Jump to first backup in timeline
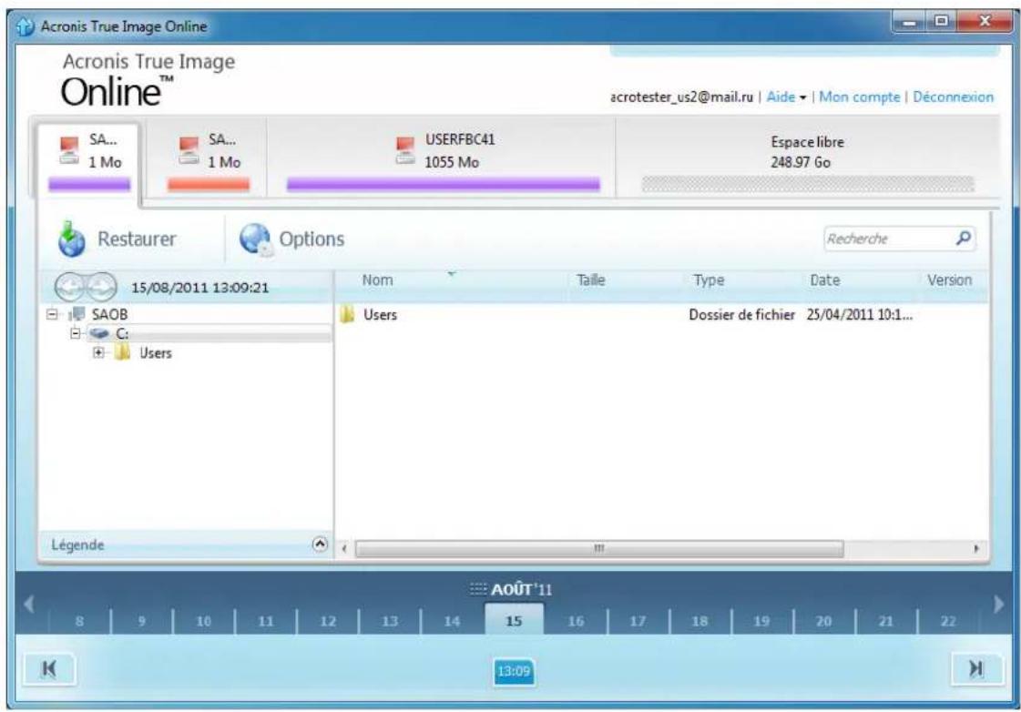 (49, 668)
